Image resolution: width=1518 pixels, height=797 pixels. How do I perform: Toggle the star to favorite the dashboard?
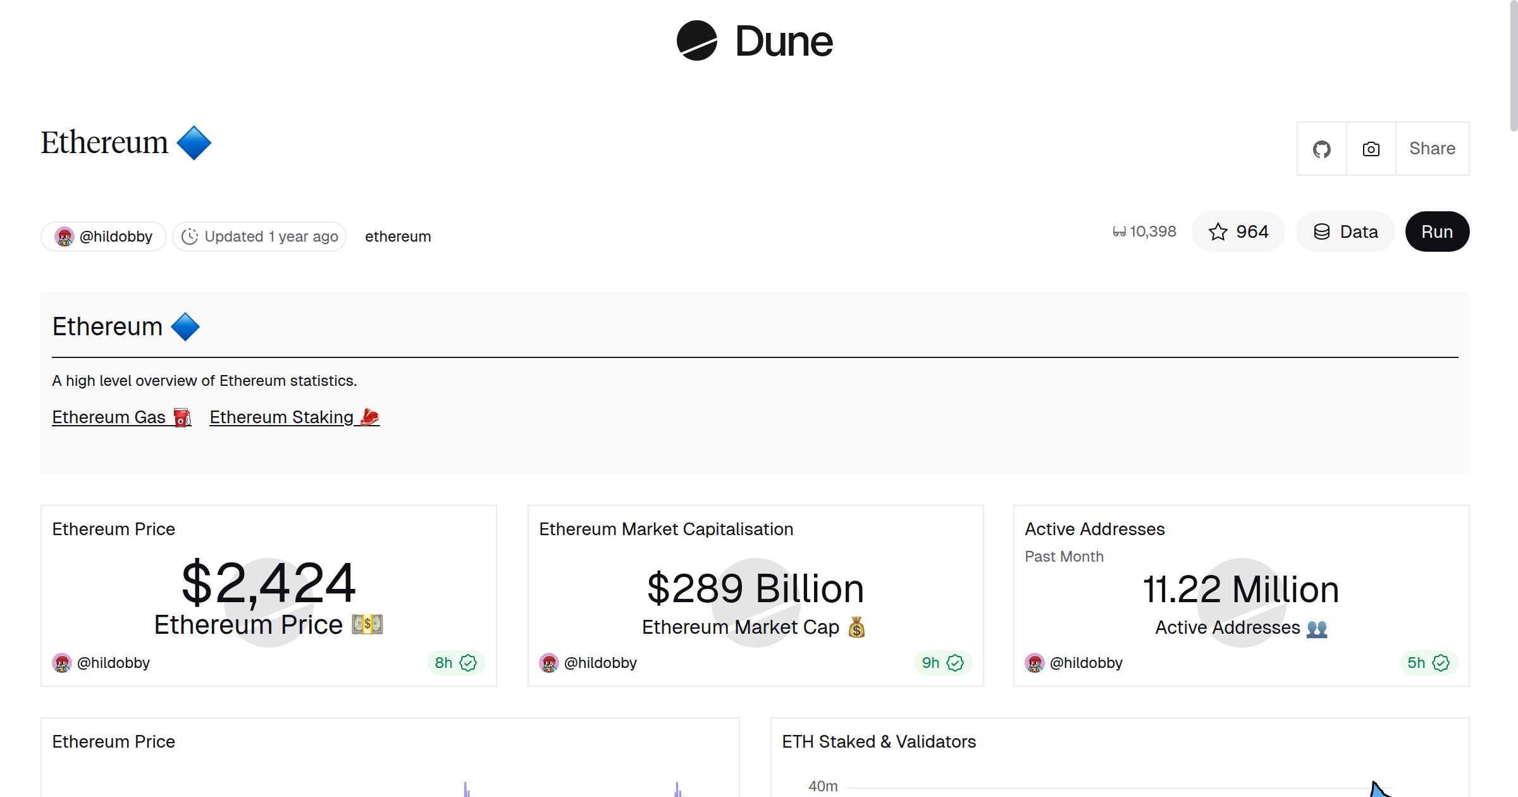[x=1217, y=232]
